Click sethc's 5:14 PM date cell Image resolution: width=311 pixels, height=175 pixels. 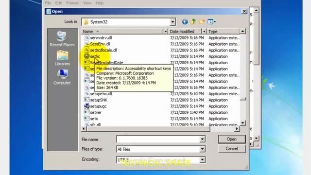pos(187,56)
